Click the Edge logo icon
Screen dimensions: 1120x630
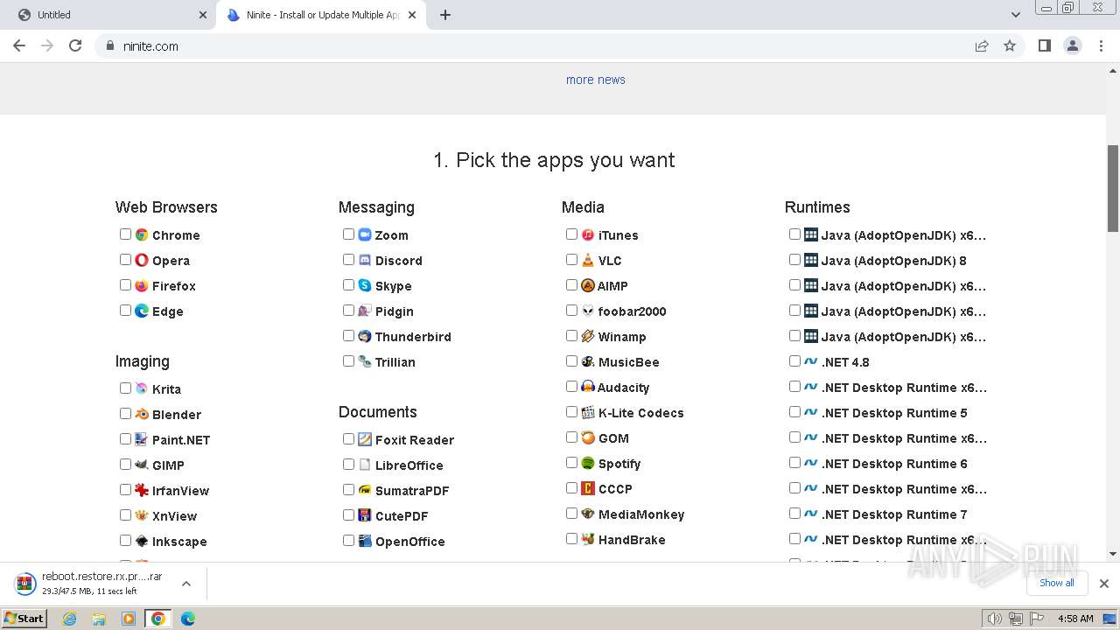pos(142,311)
